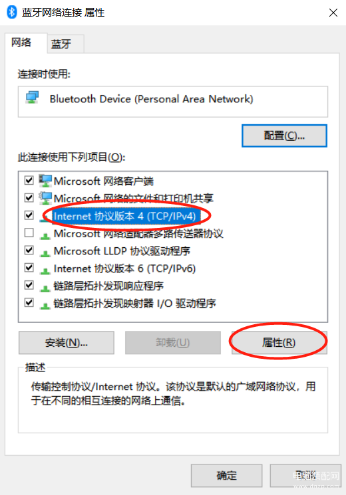Click the 链路层拓扑发现映射器 I/O icon
Viewport: 346px width, 495px height.
coord(45,305)
